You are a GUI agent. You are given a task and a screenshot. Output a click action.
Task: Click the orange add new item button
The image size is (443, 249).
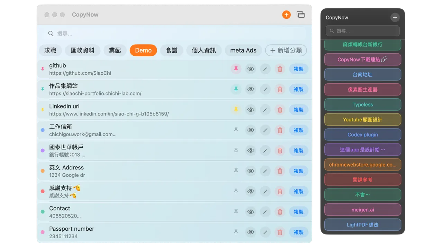(286, 15)
